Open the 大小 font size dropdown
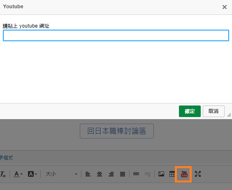This screenshot has height=190, width=232. point(61,174)
